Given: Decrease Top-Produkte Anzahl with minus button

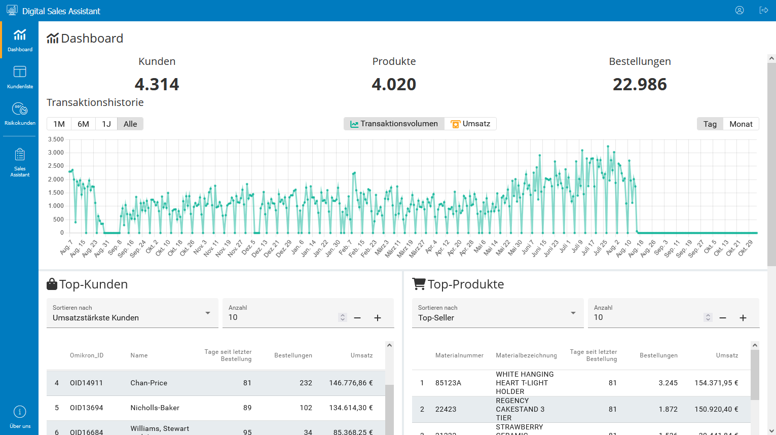Looking at the screenshot, I should pos(723,318).
